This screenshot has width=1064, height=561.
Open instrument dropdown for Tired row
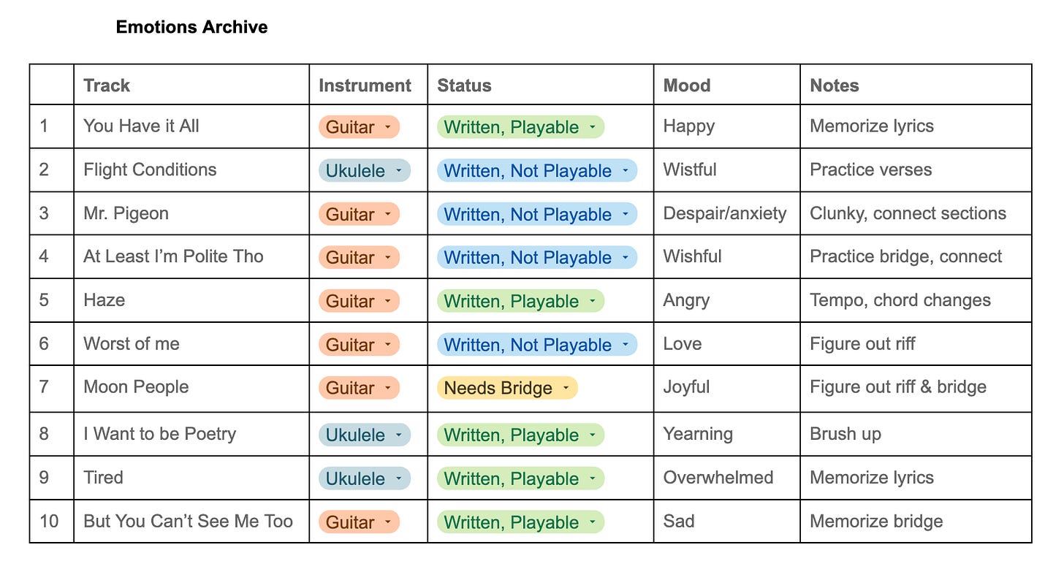(x=365, y=478)
